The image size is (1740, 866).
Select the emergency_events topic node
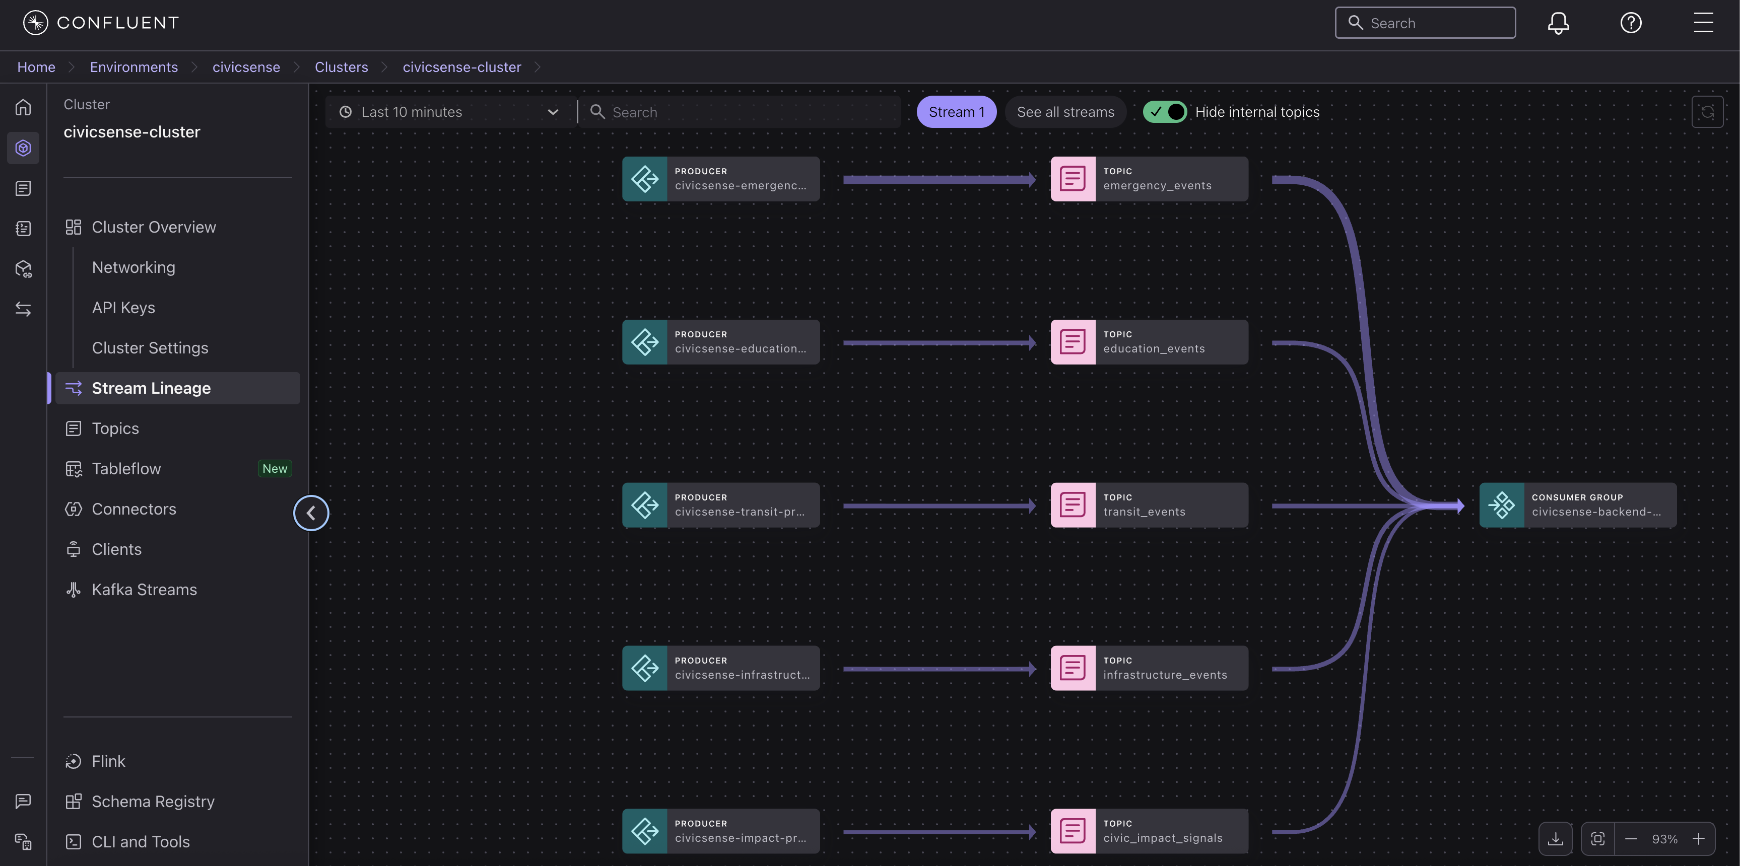(1149, 179)
